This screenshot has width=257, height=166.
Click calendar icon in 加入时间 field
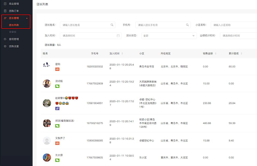pos(118,36)
